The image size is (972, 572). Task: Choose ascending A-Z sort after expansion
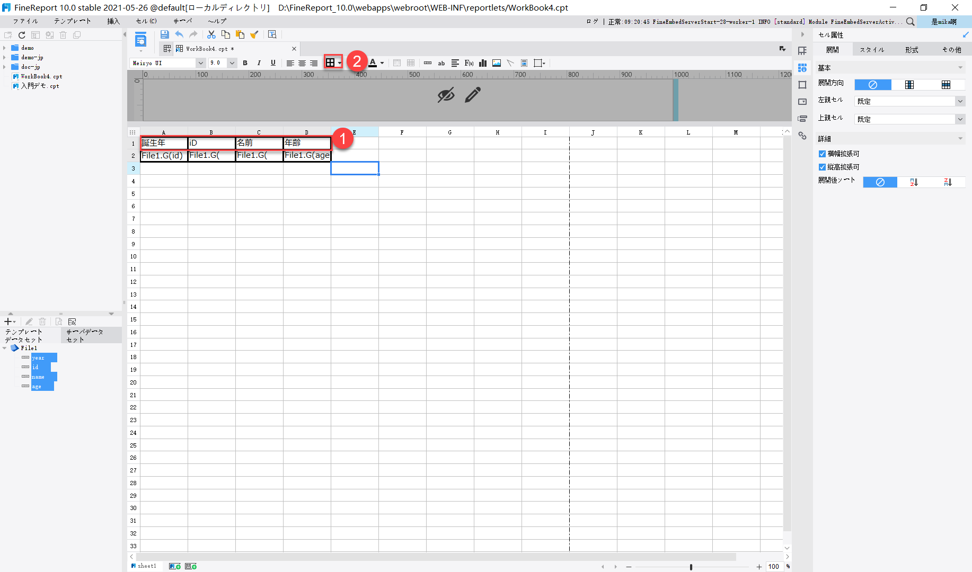[x=914, y=182]
